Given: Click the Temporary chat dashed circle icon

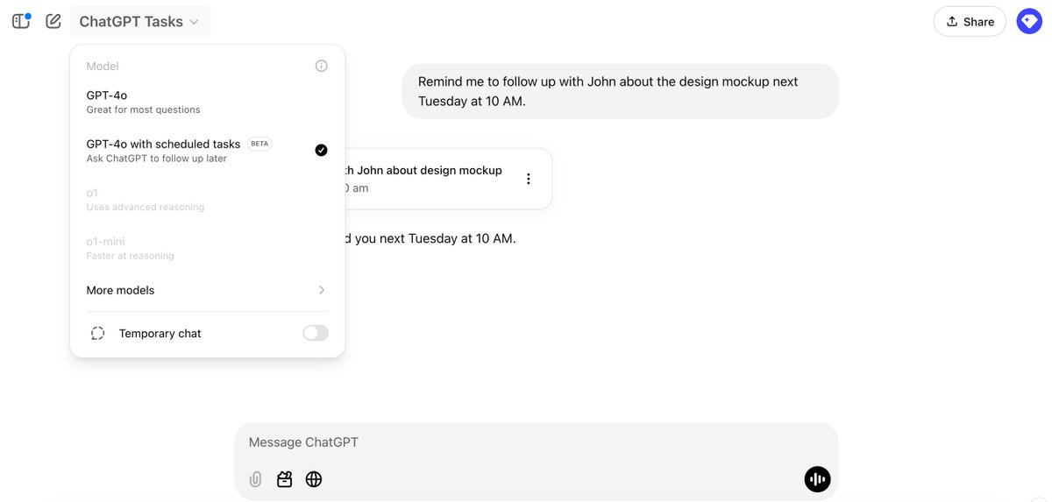Looking at the screenshot, I should click(98, 333).
